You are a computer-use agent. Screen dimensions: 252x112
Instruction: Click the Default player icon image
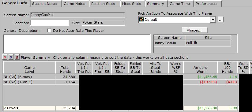[141, 20]
